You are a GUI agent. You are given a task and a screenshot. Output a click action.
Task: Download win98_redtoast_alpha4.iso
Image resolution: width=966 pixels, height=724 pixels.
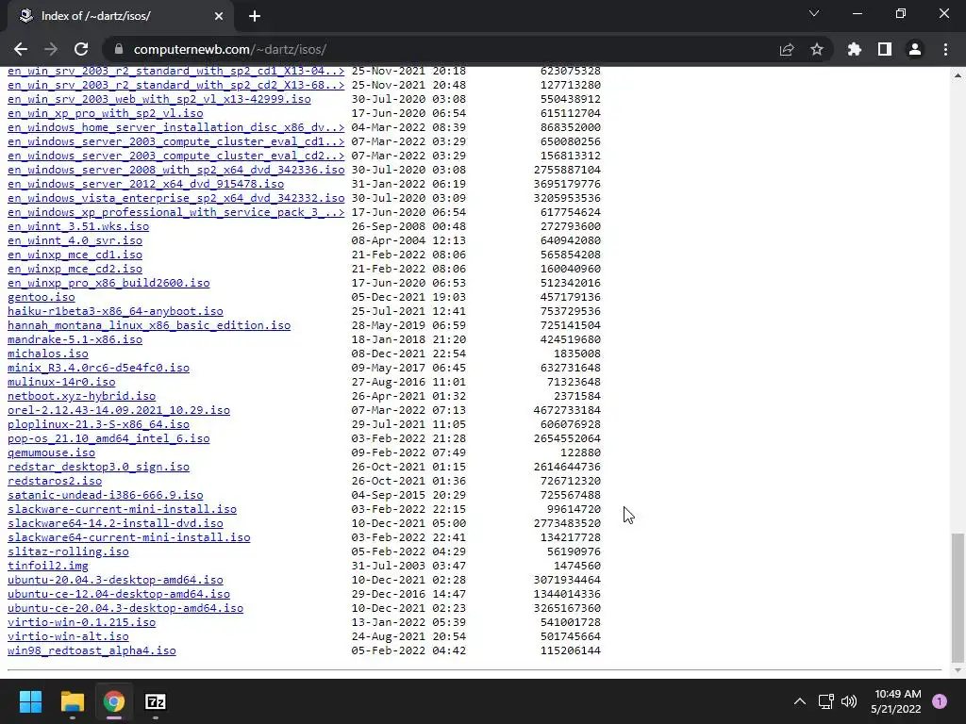(92, 651)
